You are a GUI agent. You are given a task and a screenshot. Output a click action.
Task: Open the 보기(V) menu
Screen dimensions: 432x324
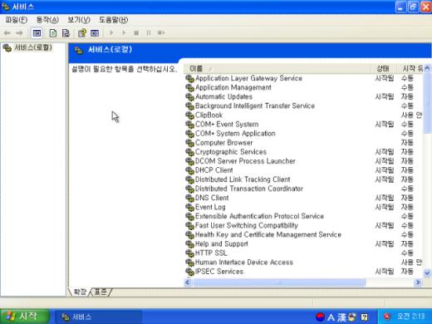coord(79,20)
